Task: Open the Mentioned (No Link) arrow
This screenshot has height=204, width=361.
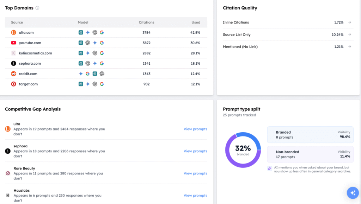Action: pos(350,47)
